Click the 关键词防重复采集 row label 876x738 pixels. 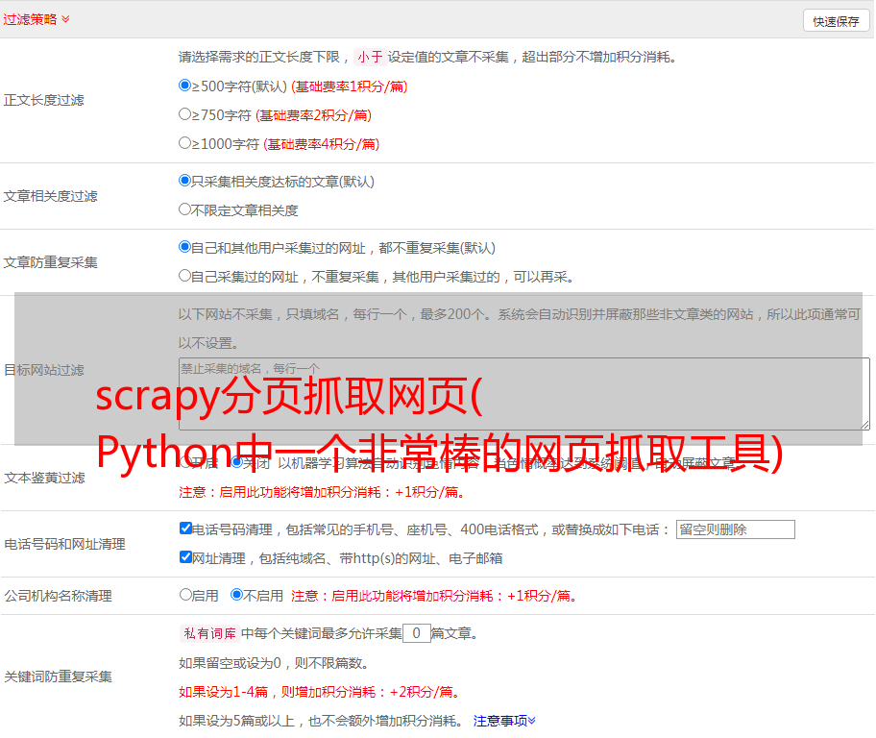[x=58, y=676]
